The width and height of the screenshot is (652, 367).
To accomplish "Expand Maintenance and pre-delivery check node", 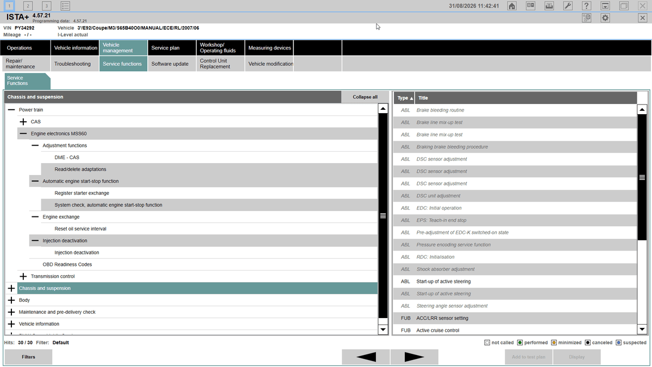I will 11,312.
